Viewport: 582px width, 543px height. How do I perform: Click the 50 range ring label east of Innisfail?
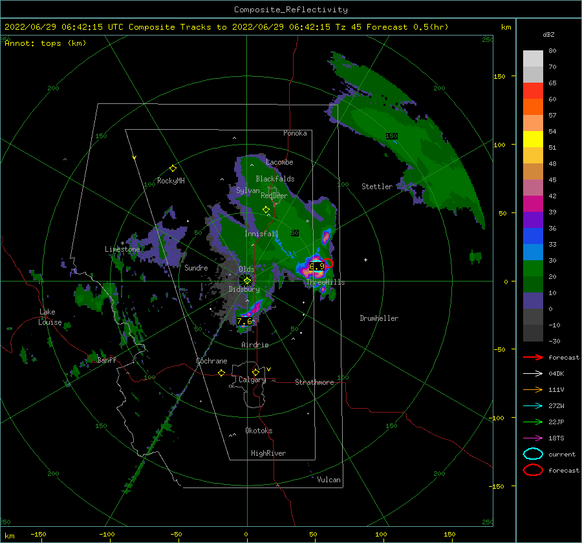click(x=294, y=233)
